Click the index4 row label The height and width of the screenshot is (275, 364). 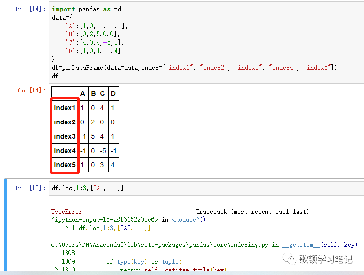click(x=65, y=151)
